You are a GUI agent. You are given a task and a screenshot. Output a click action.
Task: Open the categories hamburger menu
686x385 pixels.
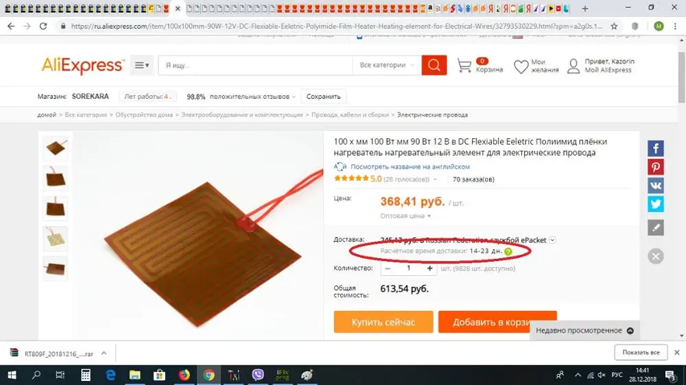pos(142,65)
